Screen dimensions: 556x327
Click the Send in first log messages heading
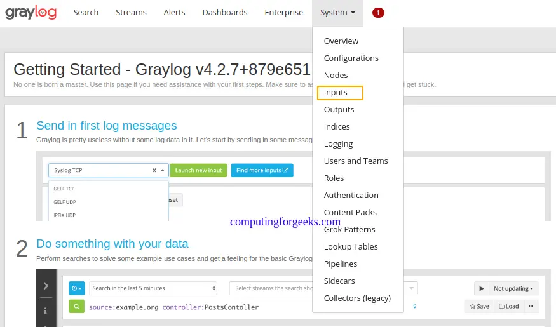[106, 126]
